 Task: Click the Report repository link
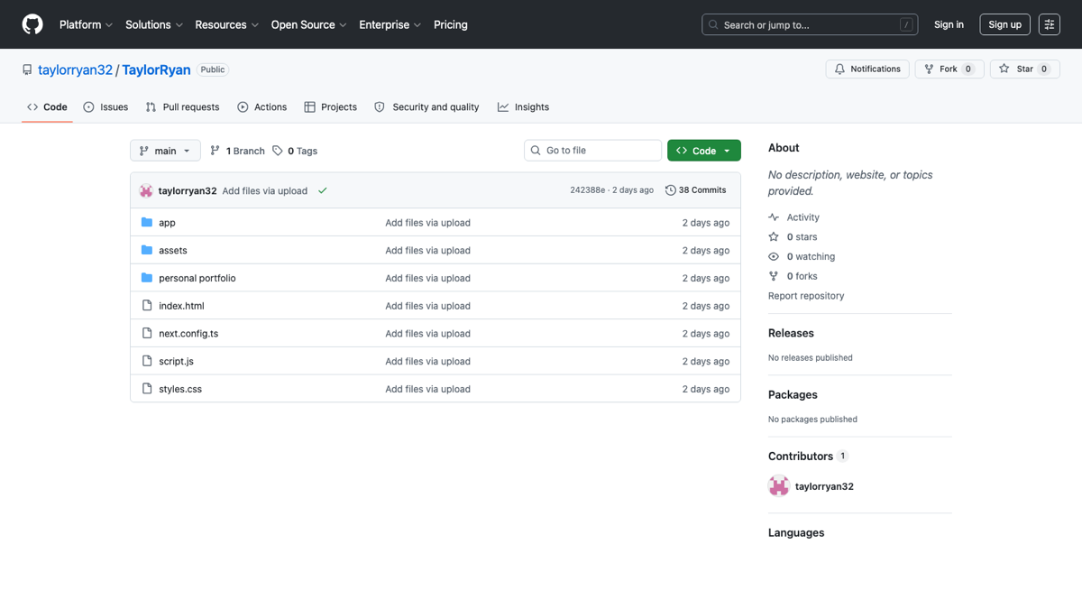pyautogui.click(x=806, y=296)
